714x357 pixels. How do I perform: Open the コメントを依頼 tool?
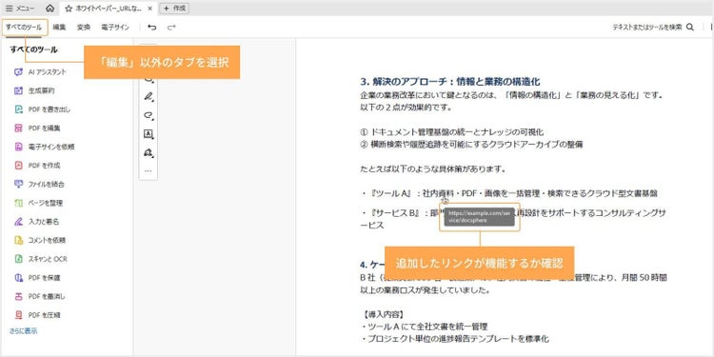click(x=40, y=240)
